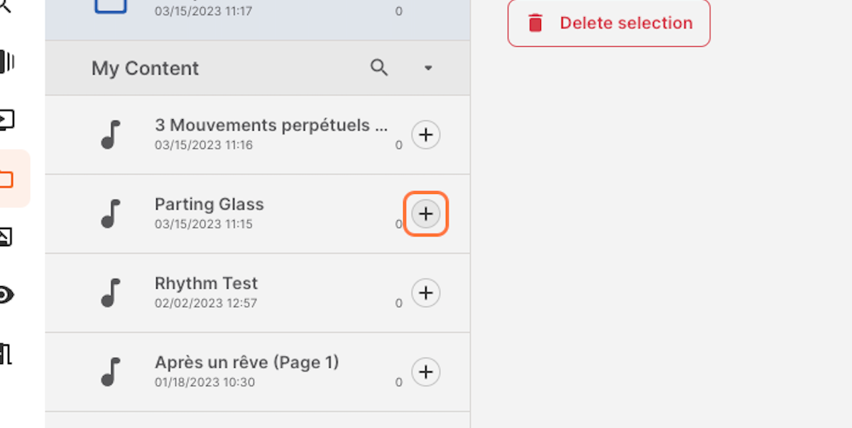Click the play-screen icon in sidebar

pos(6,120)
